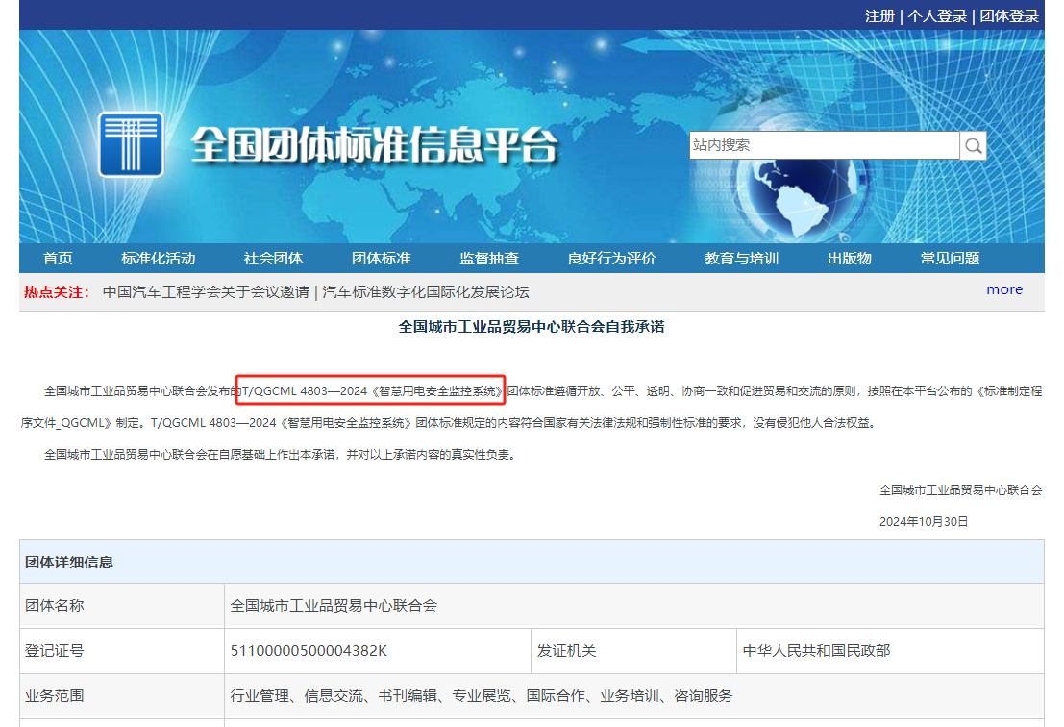Select the 团体标准 menu item
This screenshot has width=1064, height=727.
point(381,258)
